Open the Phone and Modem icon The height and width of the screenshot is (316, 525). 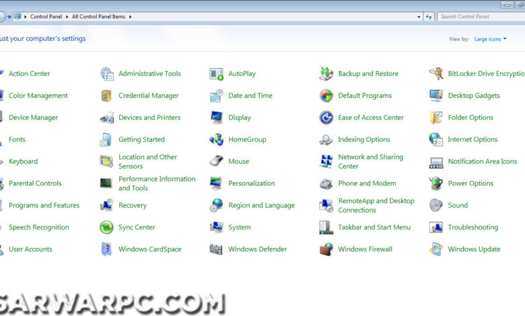326,184
